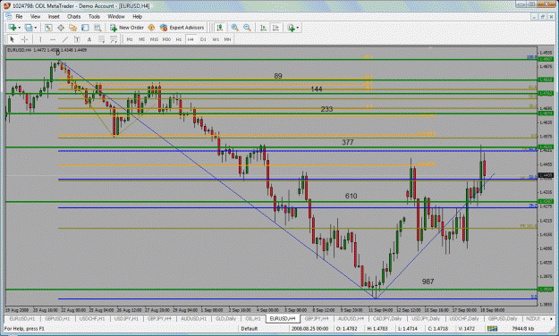This screenshot has width=559, height=336.
Task: Switch chart to M1 timeframe
Action: click(130, 39)
